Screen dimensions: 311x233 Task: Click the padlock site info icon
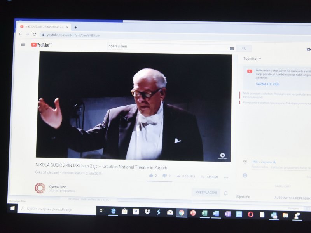pyautogui.click(x=43, y=35)
